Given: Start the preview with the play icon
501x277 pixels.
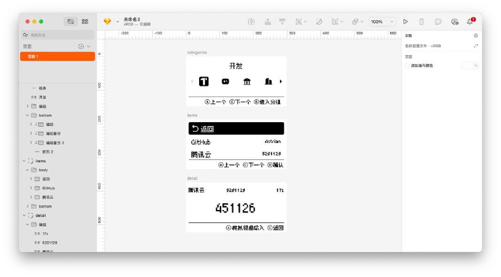Looking at the screenshot, I should (405, 21).
